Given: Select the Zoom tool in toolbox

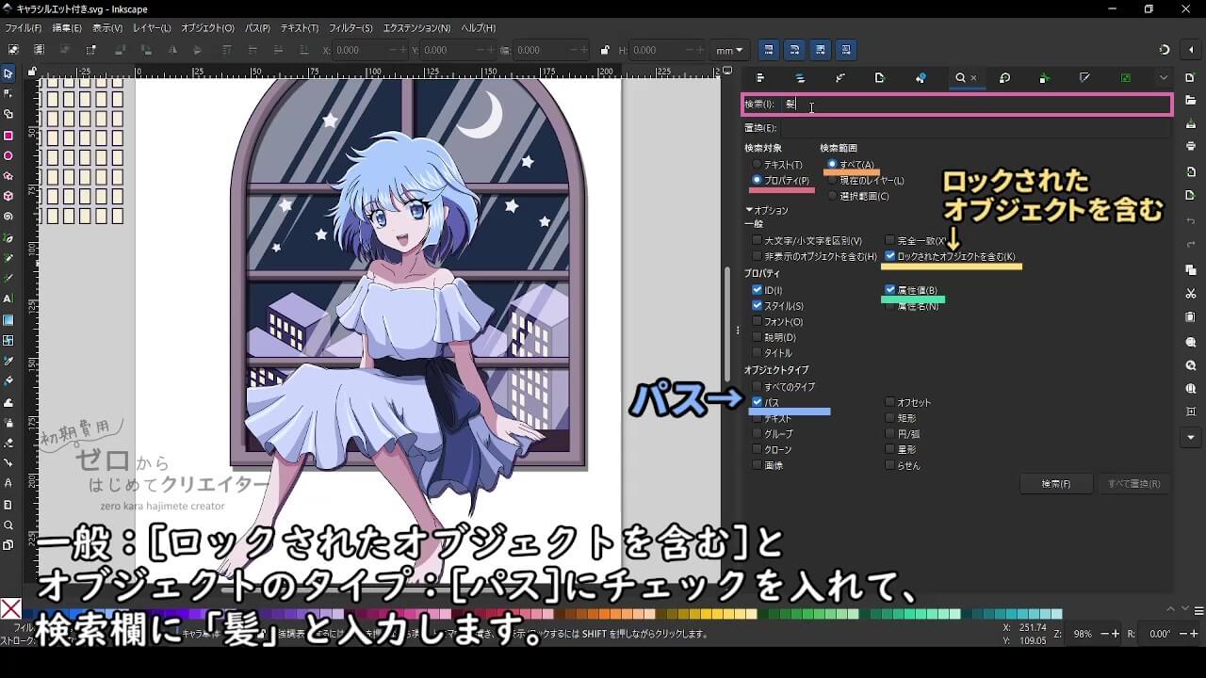Looking at the screenshot, I should coord(8,525).
